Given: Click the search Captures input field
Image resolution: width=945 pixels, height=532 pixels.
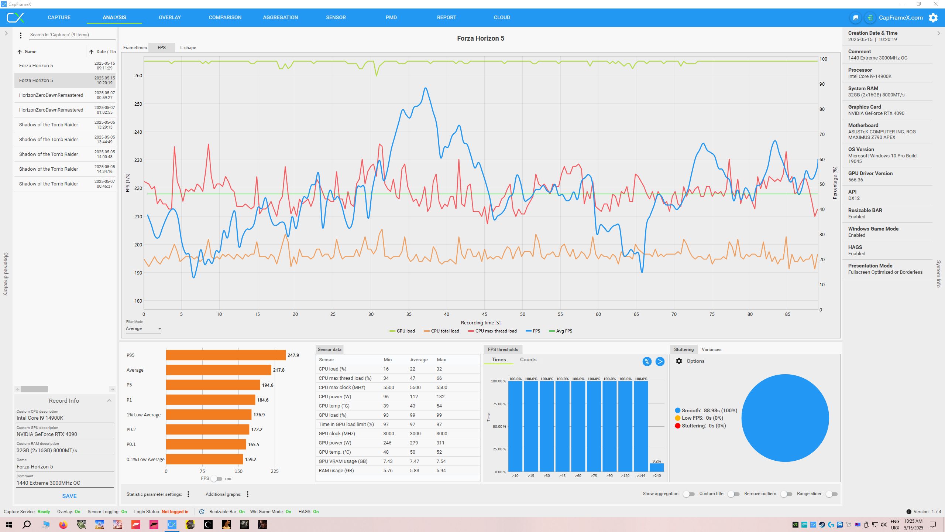Looking at the screenshot, I should [72, 35].
